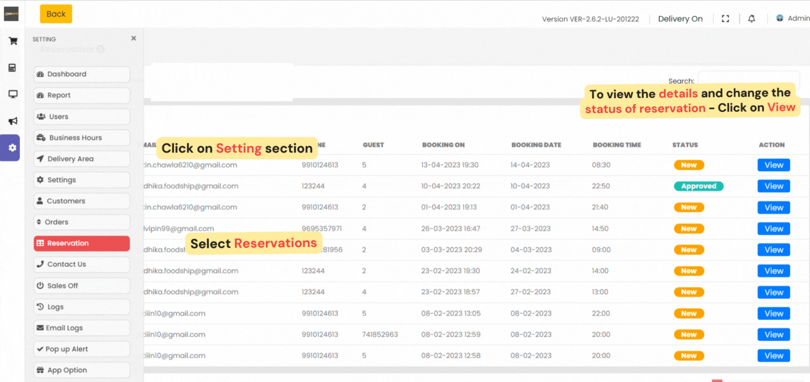Open the Users menu item
This screenshot has width=810, height=382.
tap(82, 117)
